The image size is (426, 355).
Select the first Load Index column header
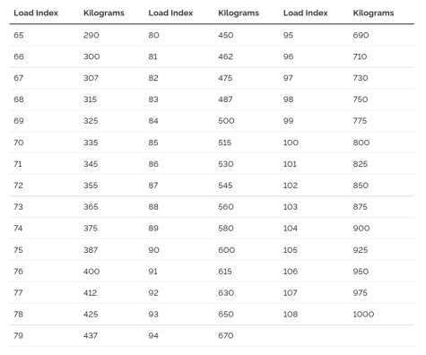coord(36,13)
